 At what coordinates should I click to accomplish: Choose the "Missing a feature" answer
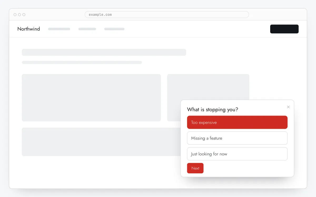tap(237, 138)
